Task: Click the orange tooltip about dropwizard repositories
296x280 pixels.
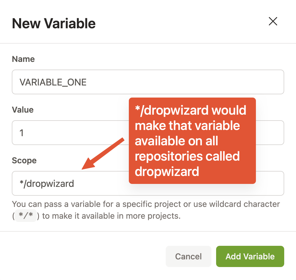Action: (192, 141)
